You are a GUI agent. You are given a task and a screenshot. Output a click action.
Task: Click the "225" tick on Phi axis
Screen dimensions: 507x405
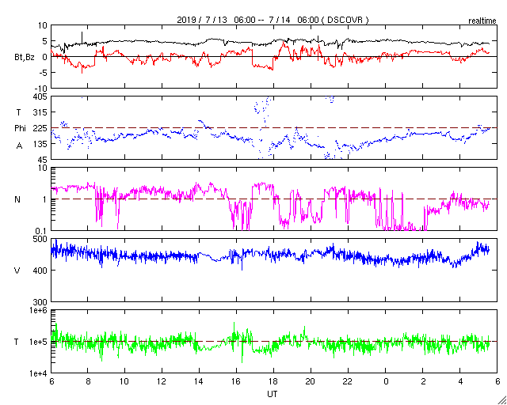click(x=40, y=128)
